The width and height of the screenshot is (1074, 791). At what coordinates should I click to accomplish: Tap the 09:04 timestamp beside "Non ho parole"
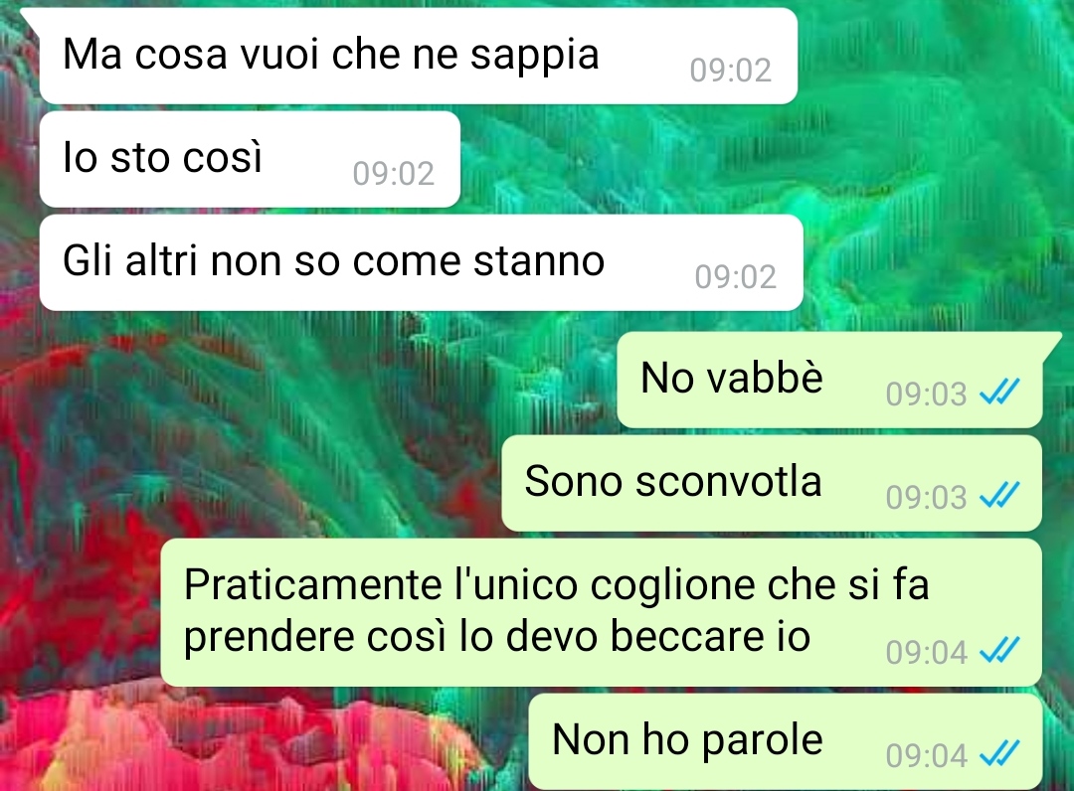pyautogui.click(x=926, y=755)
